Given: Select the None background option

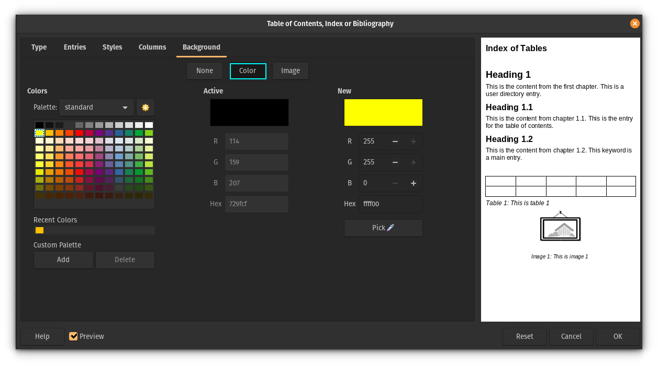Looking at the screenshot, I should (205, 71).
